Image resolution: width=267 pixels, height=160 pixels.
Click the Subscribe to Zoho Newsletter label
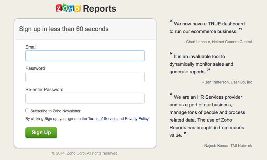tap(56, 111)
